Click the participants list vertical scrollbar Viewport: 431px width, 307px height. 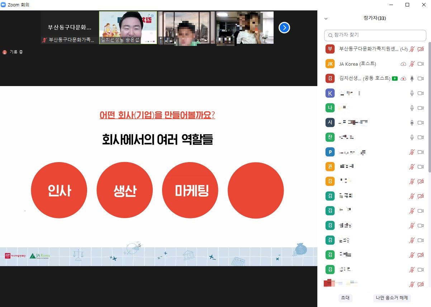pyautogui.click(x=429, y=108)
